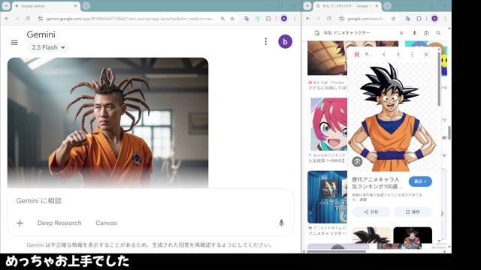
Task: Search by image with the camera icon
Action: (426, 33)
